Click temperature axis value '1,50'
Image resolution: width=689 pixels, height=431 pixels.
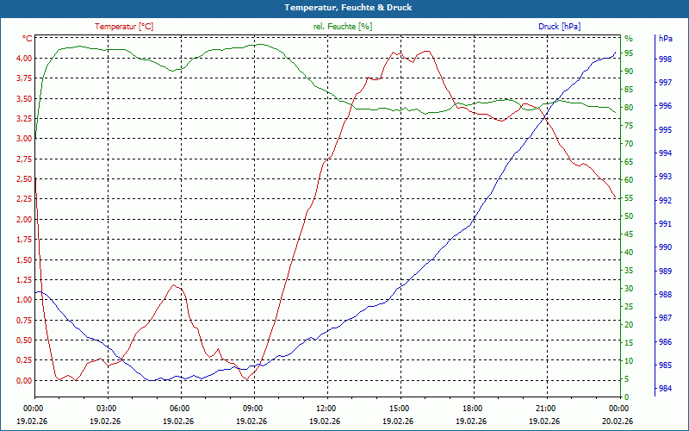pyautogui.click(x=24, y=259)
